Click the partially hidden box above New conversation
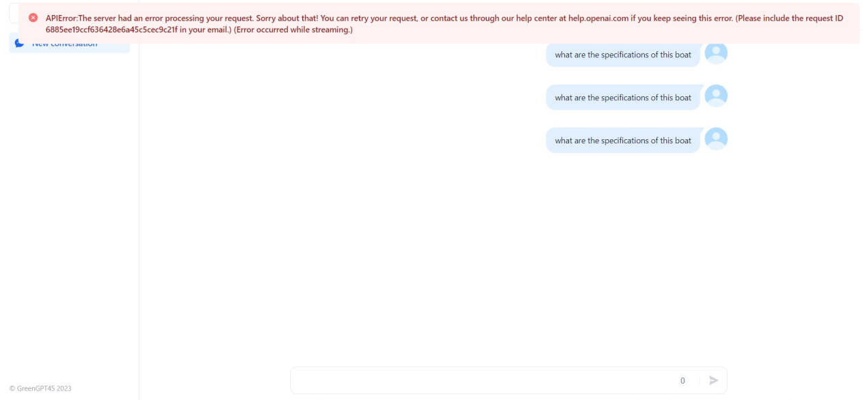The image size is (863, 400). [x=12, y=12]
